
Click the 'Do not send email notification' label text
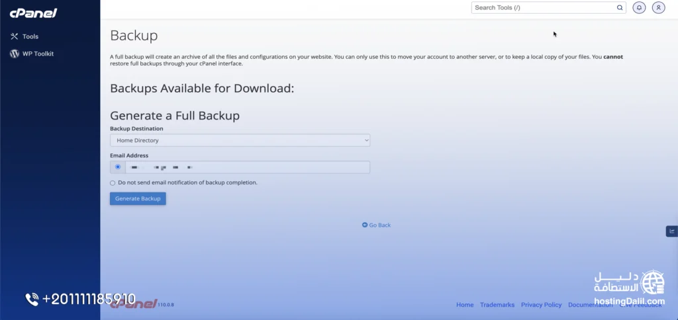pos(187,182)
